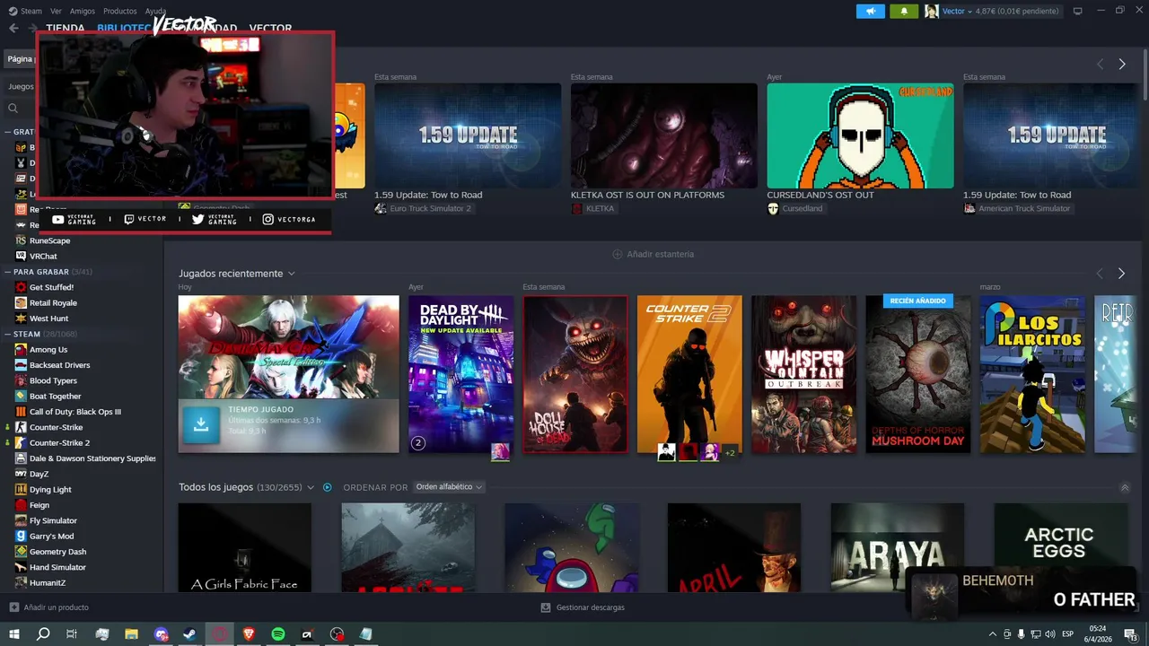Viewport: 1149px width, 646px height.
Task: Click the Get Stuffed! game icon
Action: point(21,287)
